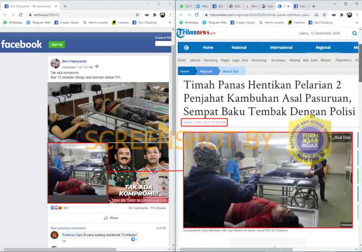Click back arrow in Tribunnews browser window
This screenshot has width=362, height=252.
[x=181, y=15]
